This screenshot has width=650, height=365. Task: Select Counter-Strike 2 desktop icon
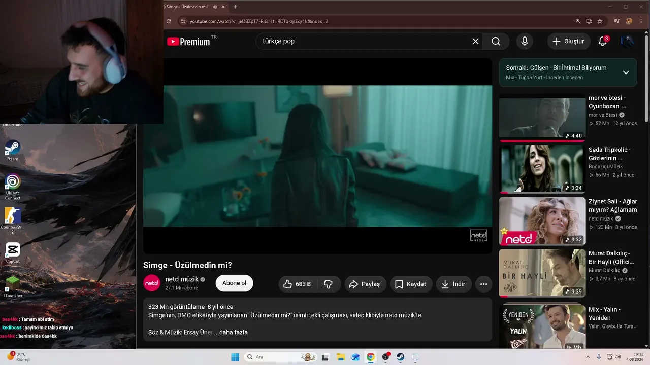[x=13, y=221]
